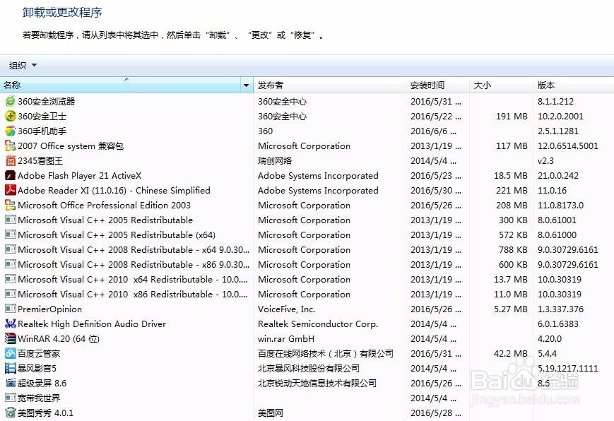Click install date 2016/6/6
Screen dimensions: 614x421
[x=433, y=131]
